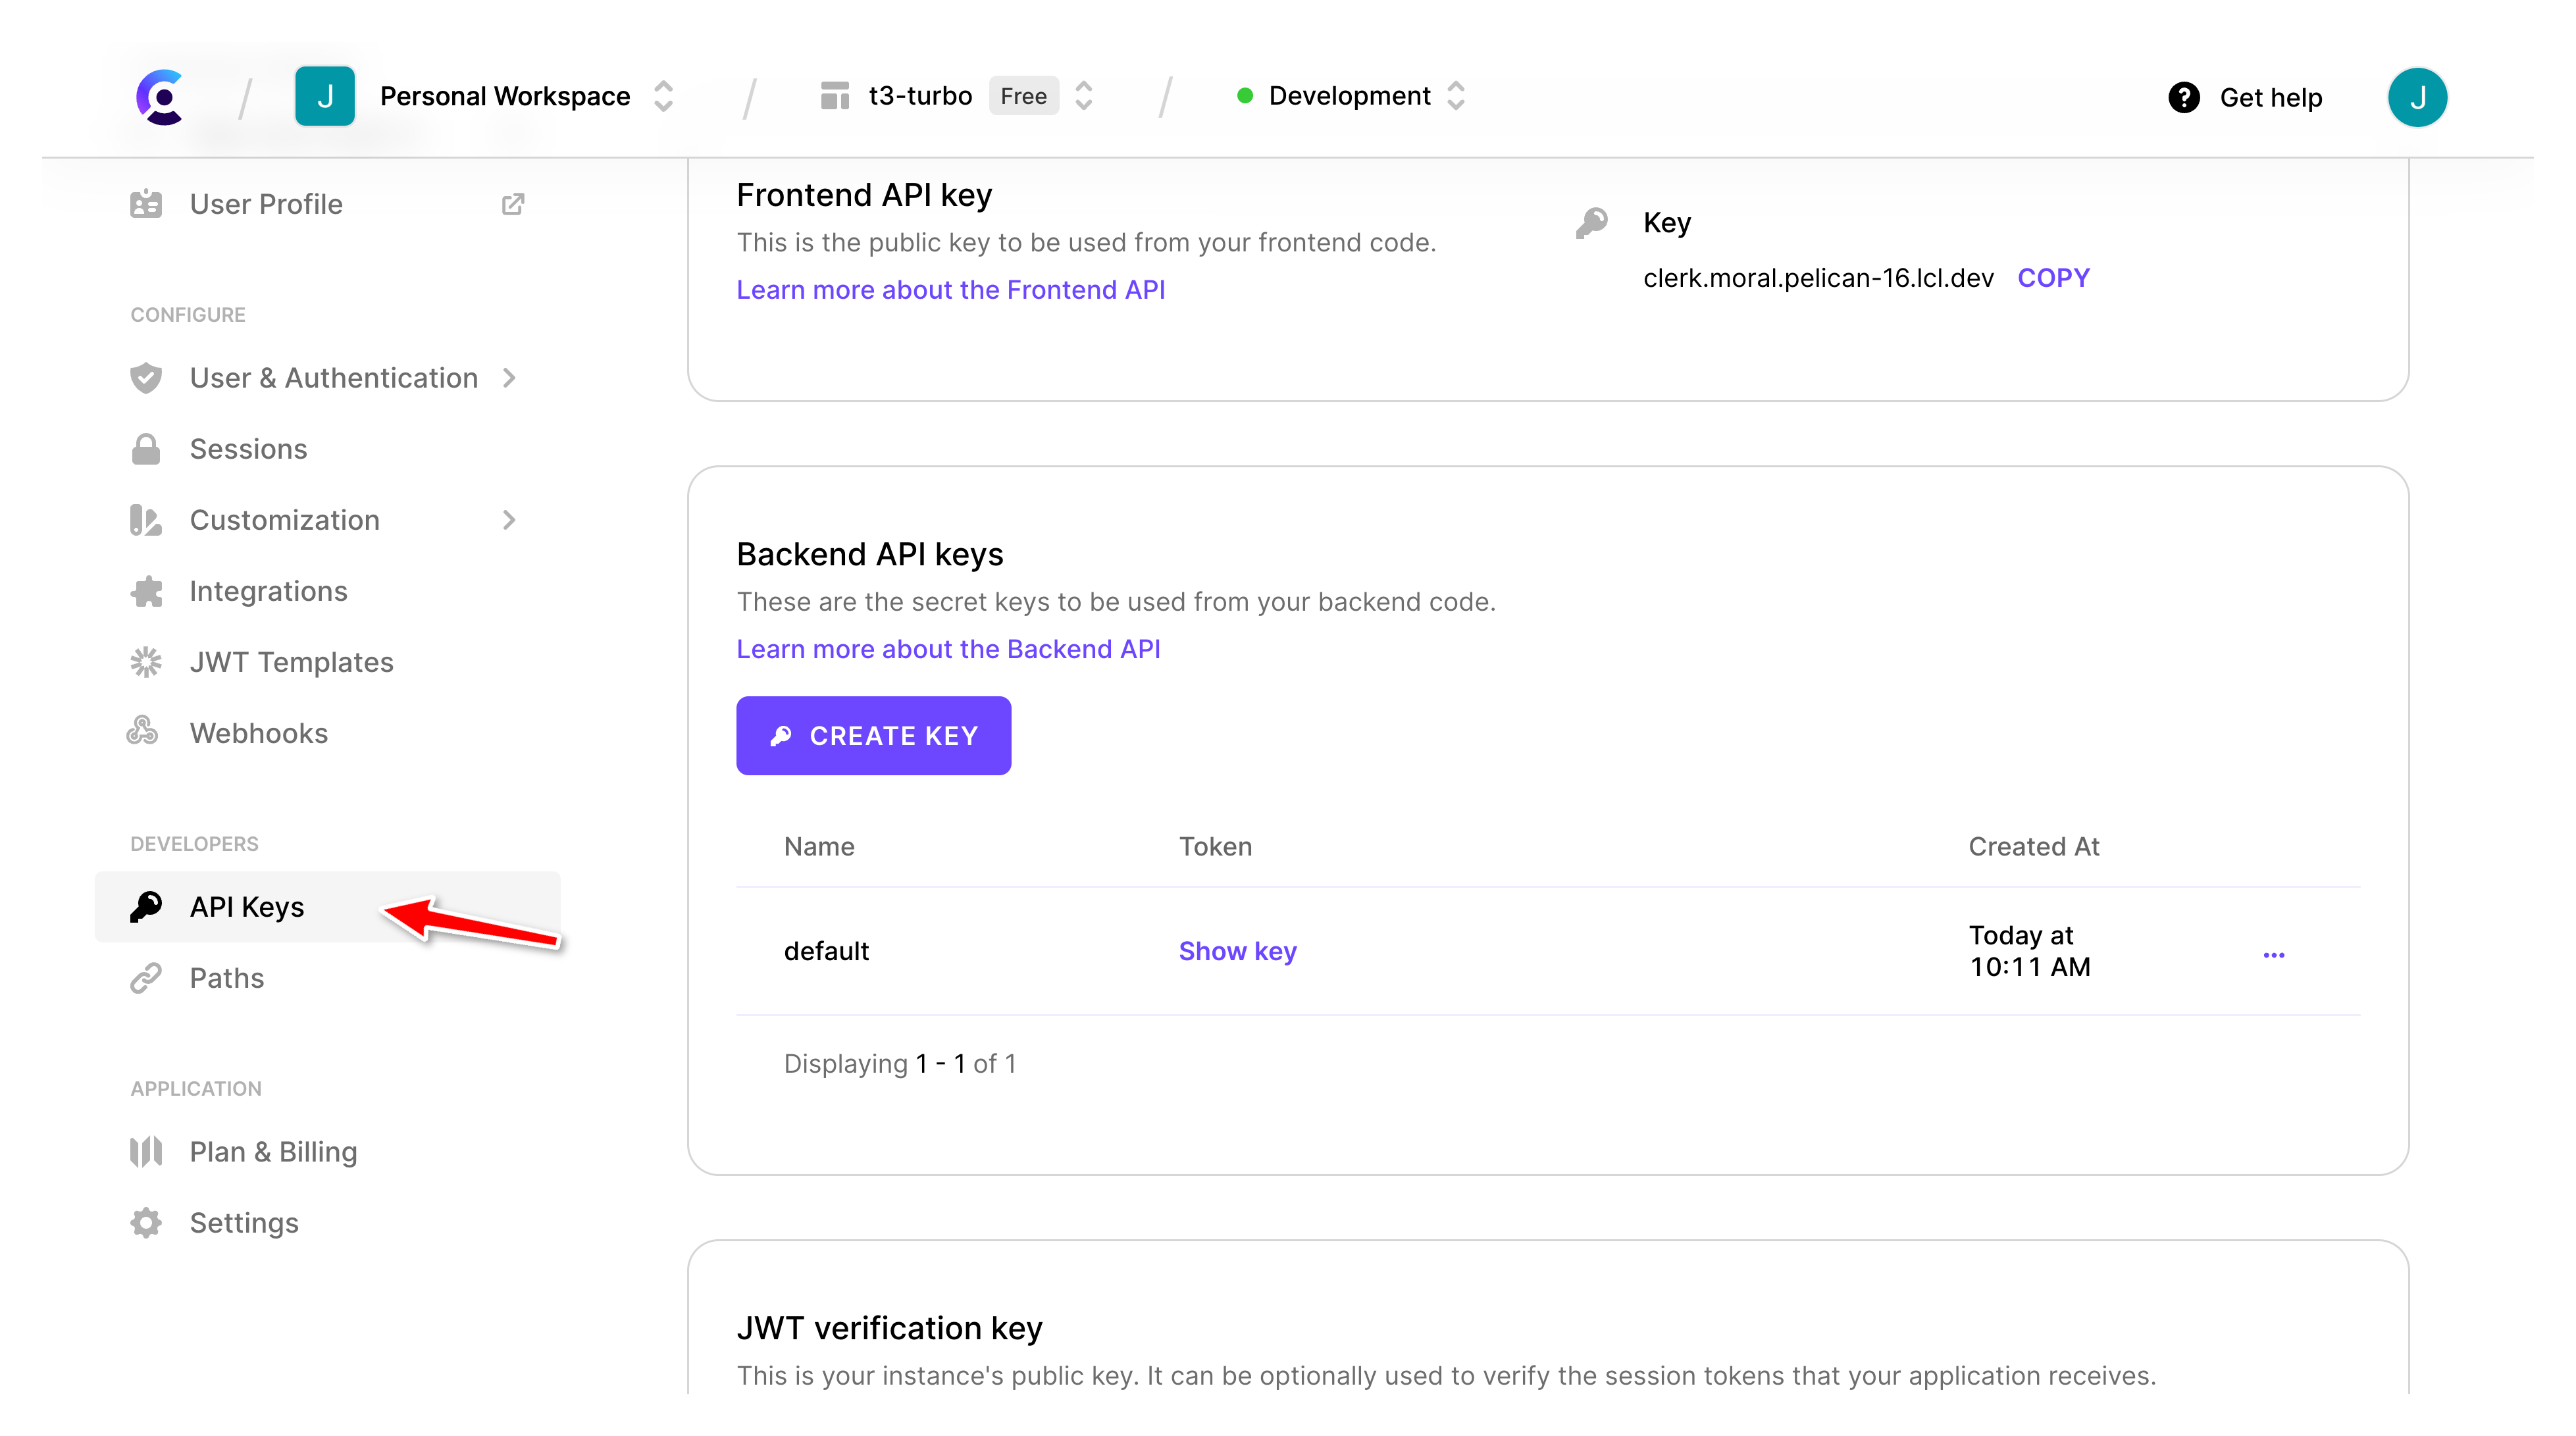
Task: Click the default key name cell
Action: [x=826, y=951]
